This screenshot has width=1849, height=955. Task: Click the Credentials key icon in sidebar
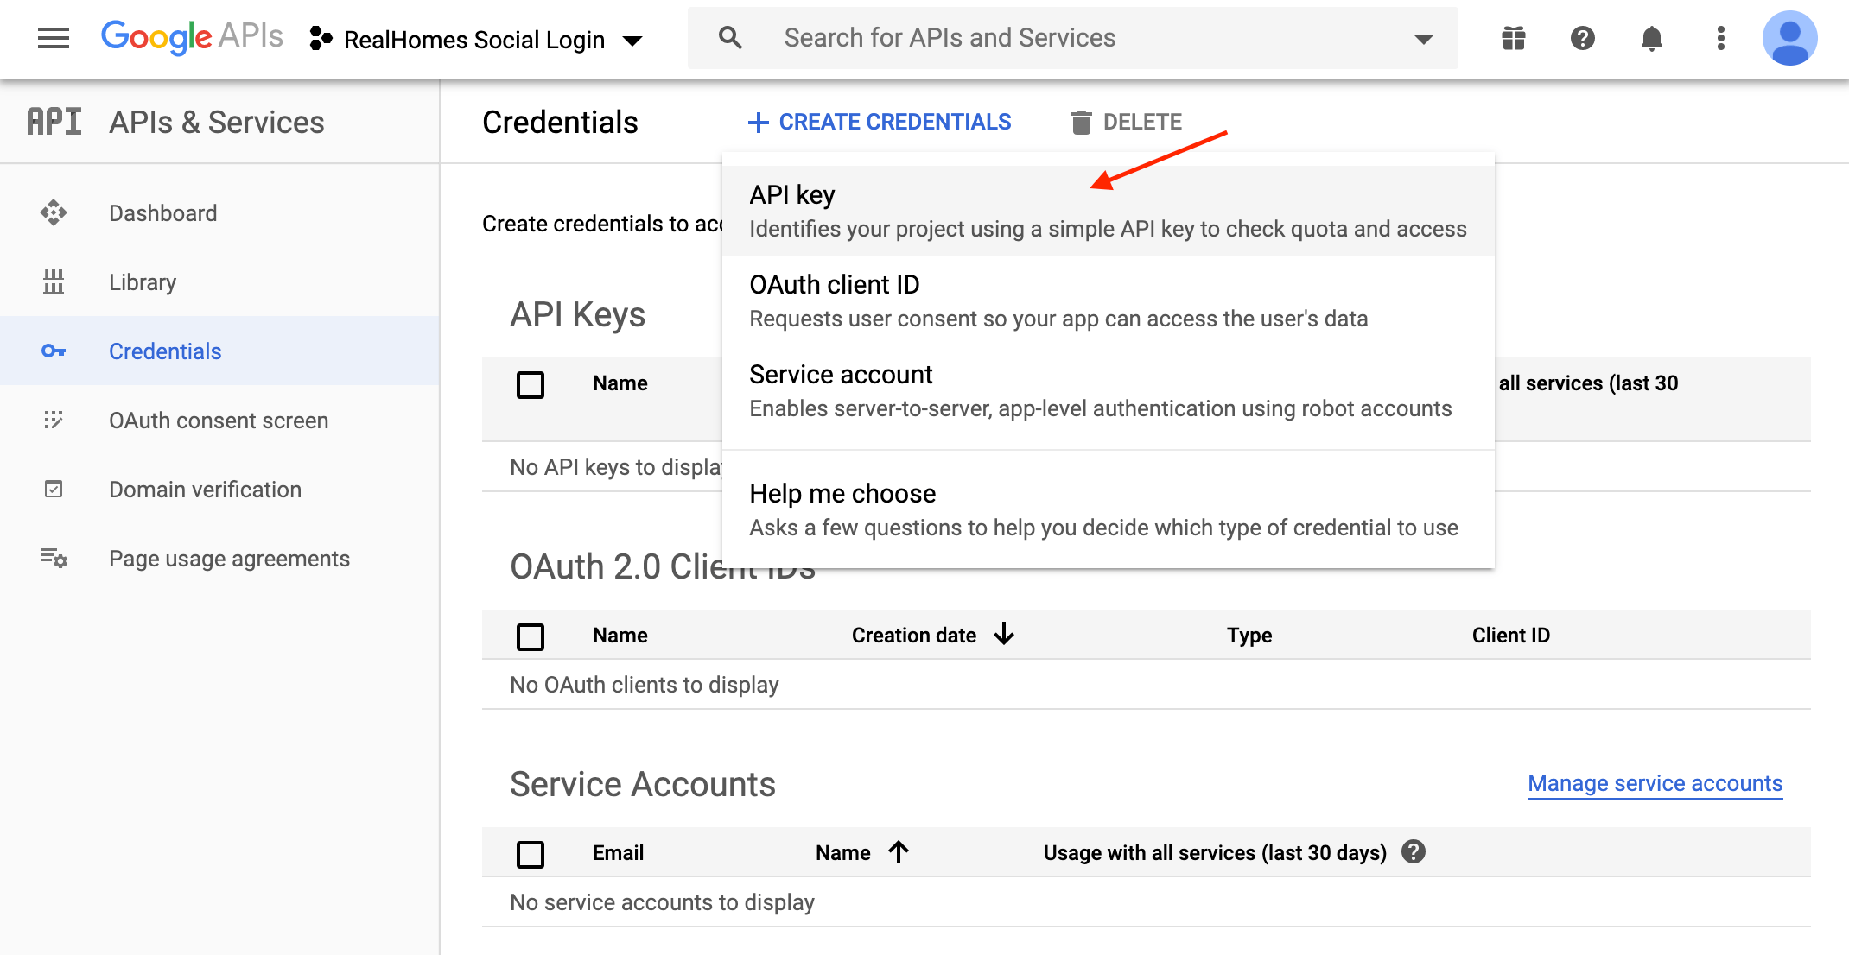point(54,352)
